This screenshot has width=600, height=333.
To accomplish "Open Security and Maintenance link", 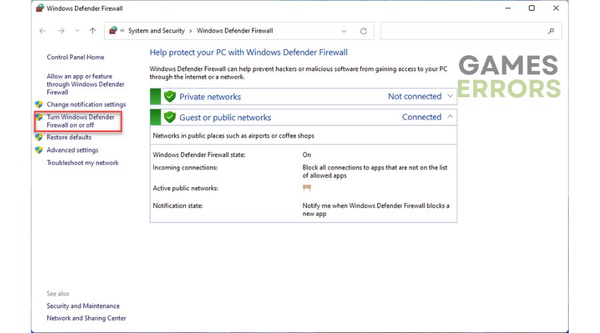I will coord(83,306).
